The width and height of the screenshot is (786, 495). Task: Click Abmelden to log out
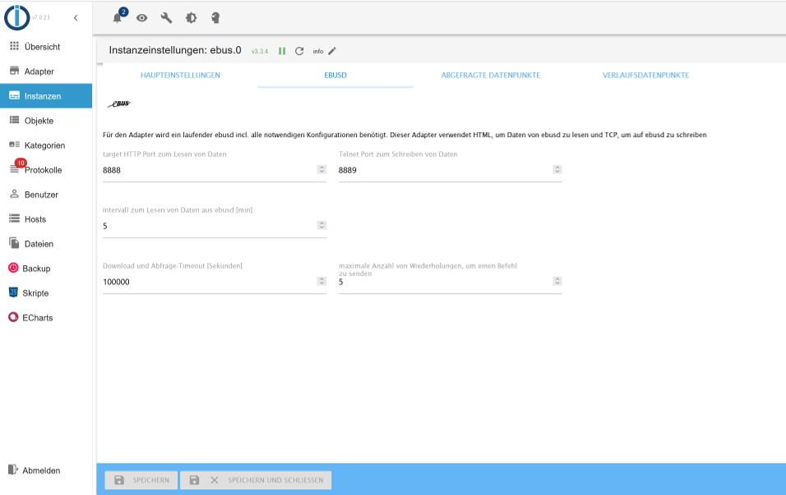point(46,470)
